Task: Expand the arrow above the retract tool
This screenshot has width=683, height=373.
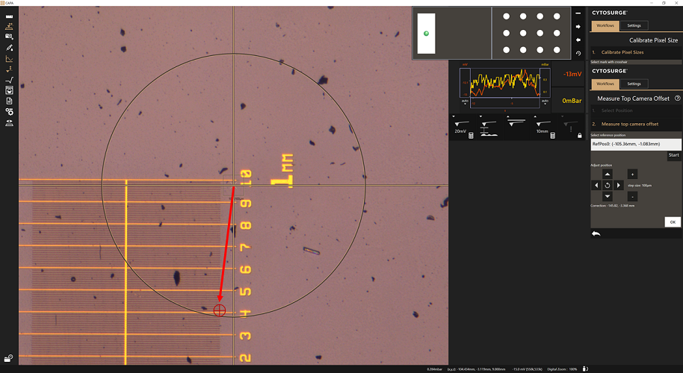Action: coord(508,116)
